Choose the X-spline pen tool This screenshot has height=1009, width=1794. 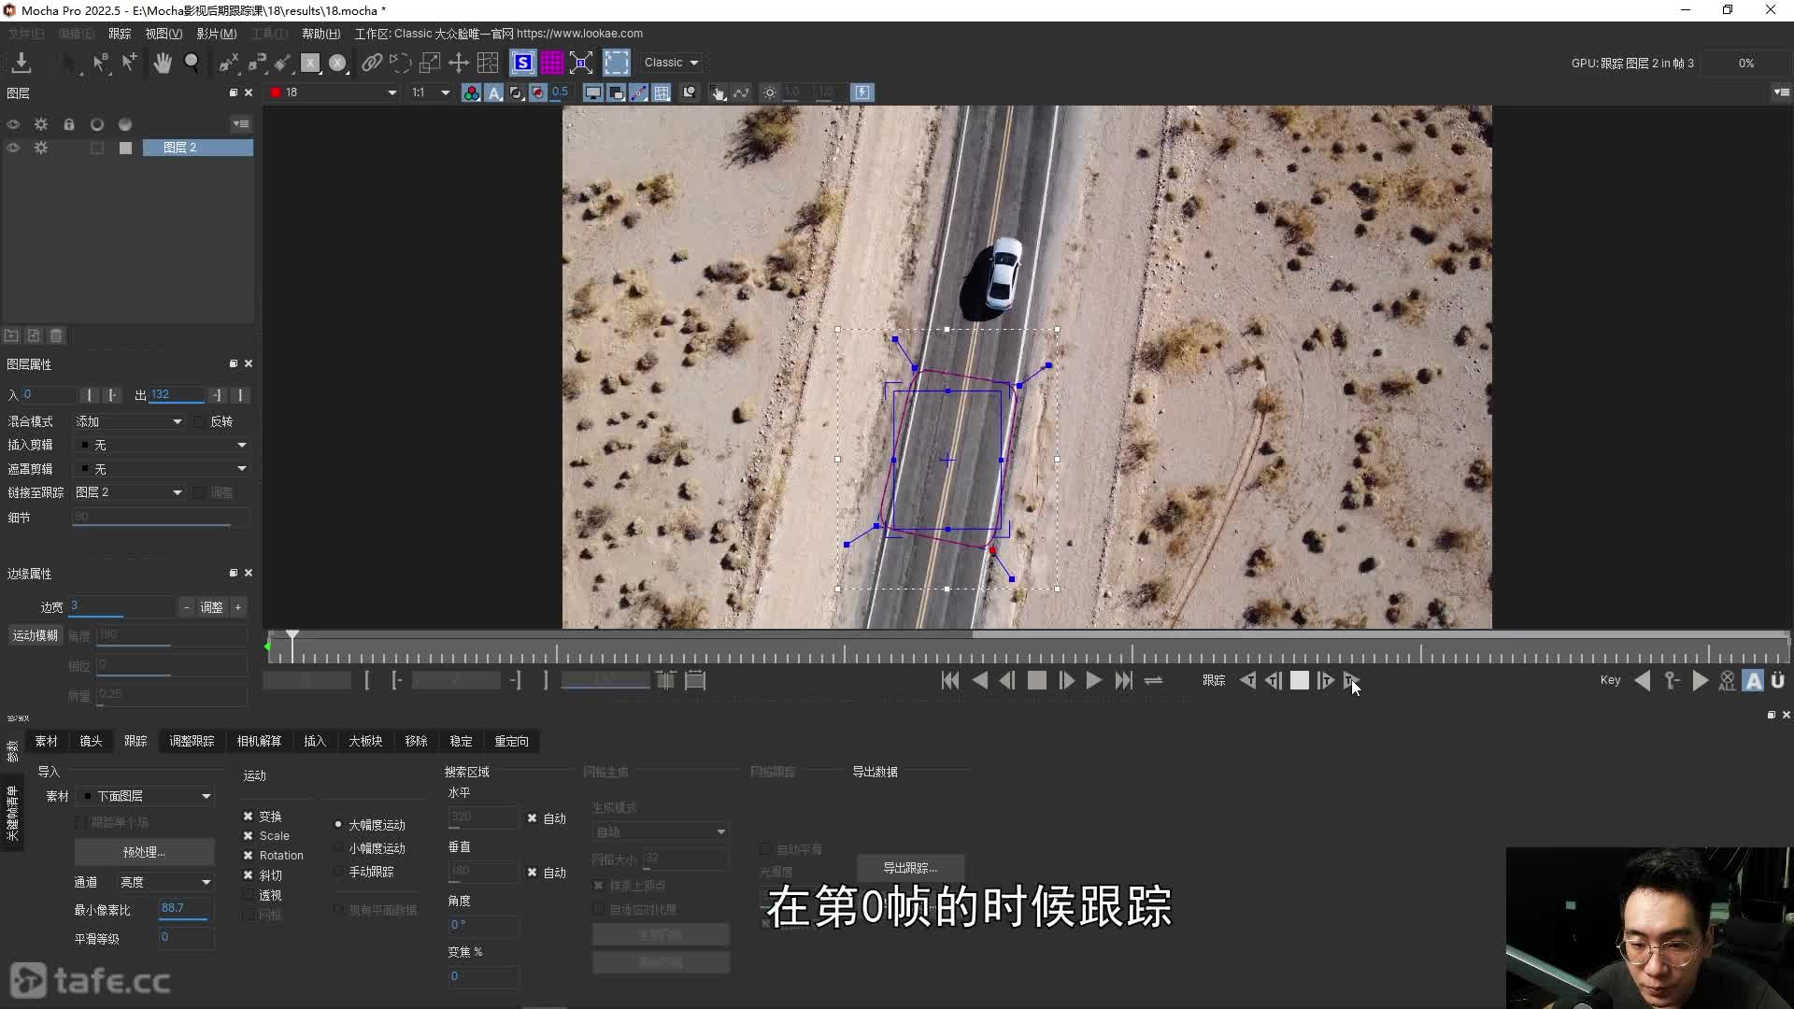tap(228, 63)
